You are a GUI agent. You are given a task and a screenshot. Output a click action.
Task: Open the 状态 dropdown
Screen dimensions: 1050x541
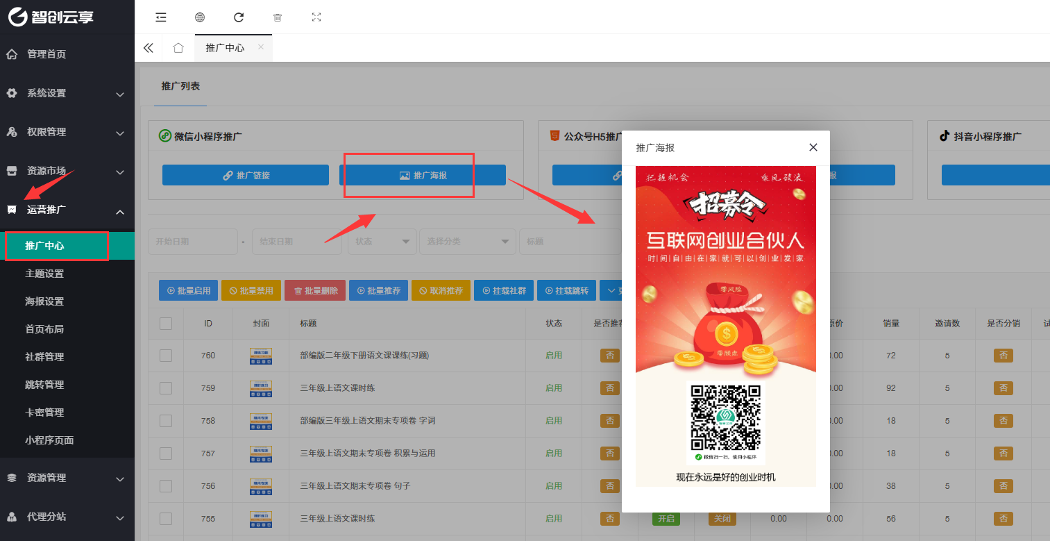pos(382,242)
